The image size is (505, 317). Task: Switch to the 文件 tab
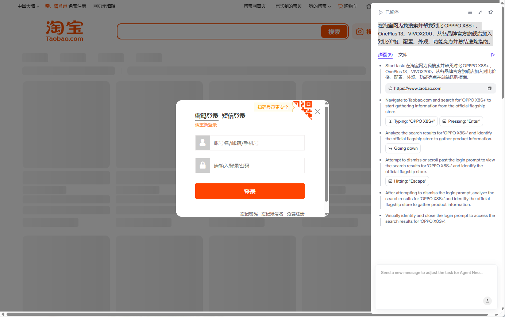[x=403, y=55]
